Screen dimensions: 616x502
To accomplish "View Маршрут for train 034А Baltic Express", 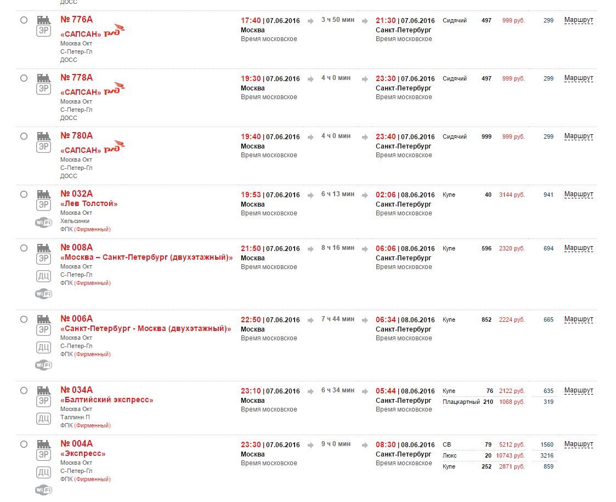I will tap(578, 391).
